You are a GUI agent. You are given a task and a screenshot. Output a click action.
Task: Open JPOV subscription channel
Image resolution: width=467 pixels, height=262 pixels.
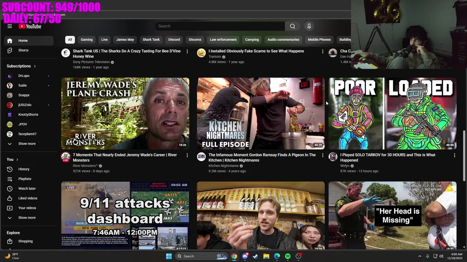(x=29, y=124)
